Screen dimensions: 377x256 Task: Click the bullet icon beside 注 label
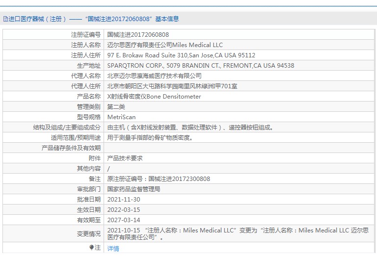point(92,247)
